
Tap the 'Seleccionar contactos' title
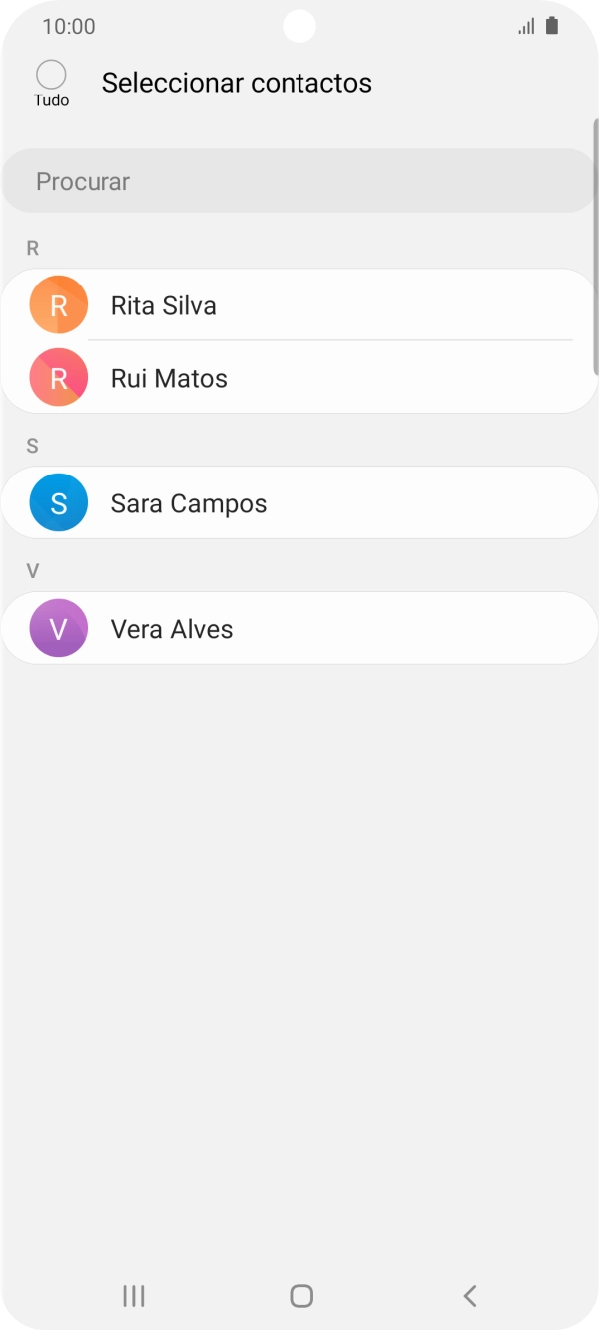(x=237, y=83)
